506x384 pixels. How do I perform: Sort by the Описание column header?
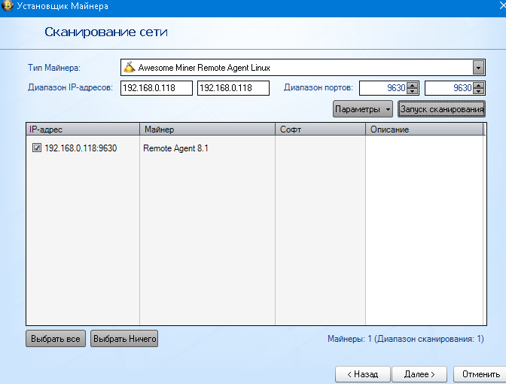point(425,129)
